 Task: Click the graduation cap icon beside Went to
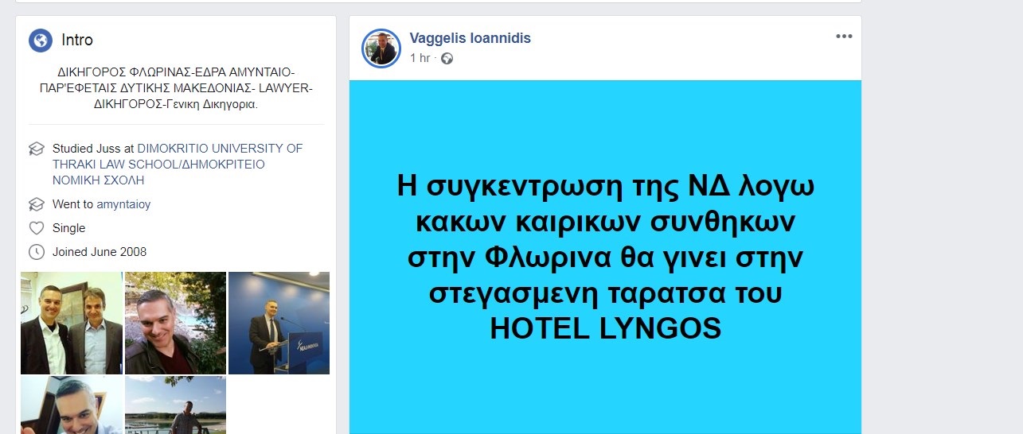pyautogui.click(x=36, y=204)
